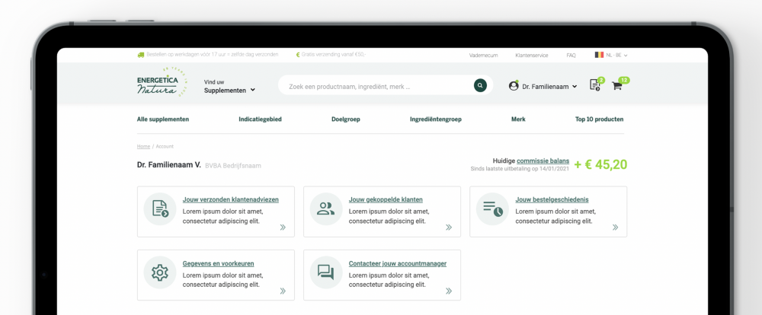Screen dimensions: 762x315
Task: Select the Top 10 producten menu item
Action: click(x=599, y=119)
